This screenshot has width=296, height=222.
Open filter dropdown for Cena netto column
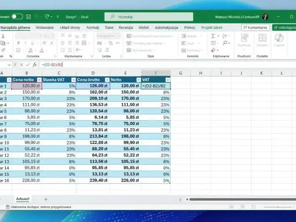(x=39, y=80)
